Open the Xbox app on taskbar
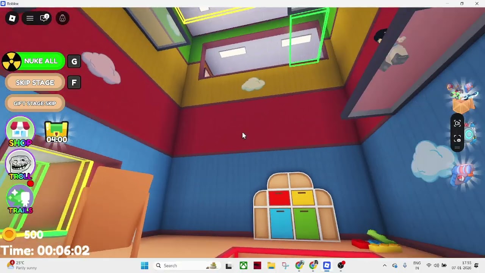Image resolution: width=485 pixels, height=273 pixels. coord(244,266)
